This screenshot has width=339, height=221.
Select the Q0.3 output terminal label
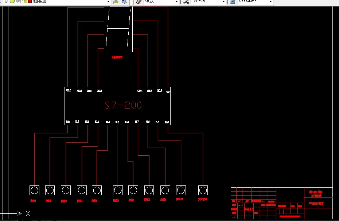99,91
